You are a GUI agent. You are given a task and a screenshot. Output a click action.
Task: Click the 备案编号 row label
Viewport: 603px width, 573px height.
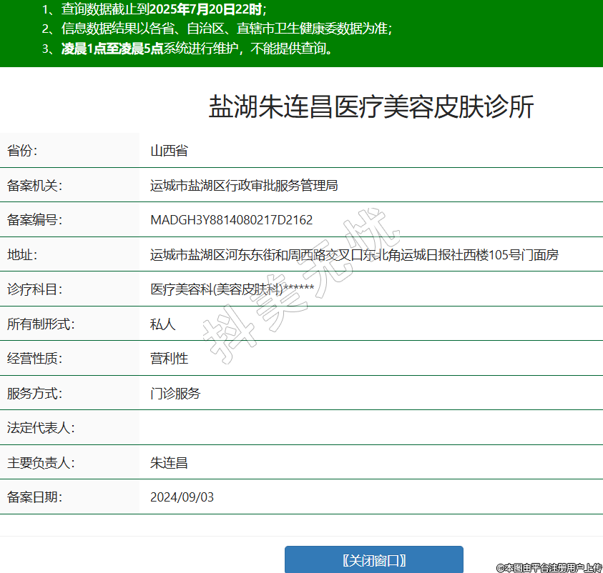pos(34,220)
